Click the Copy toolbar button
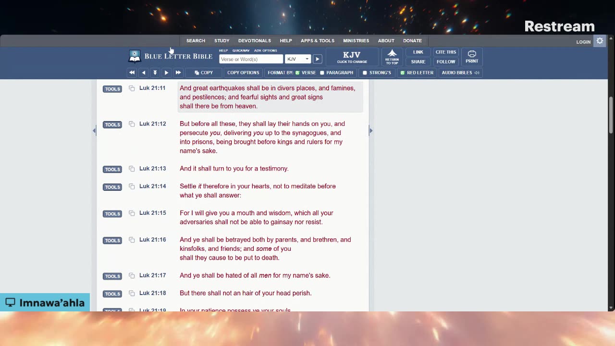 (204, 73)
